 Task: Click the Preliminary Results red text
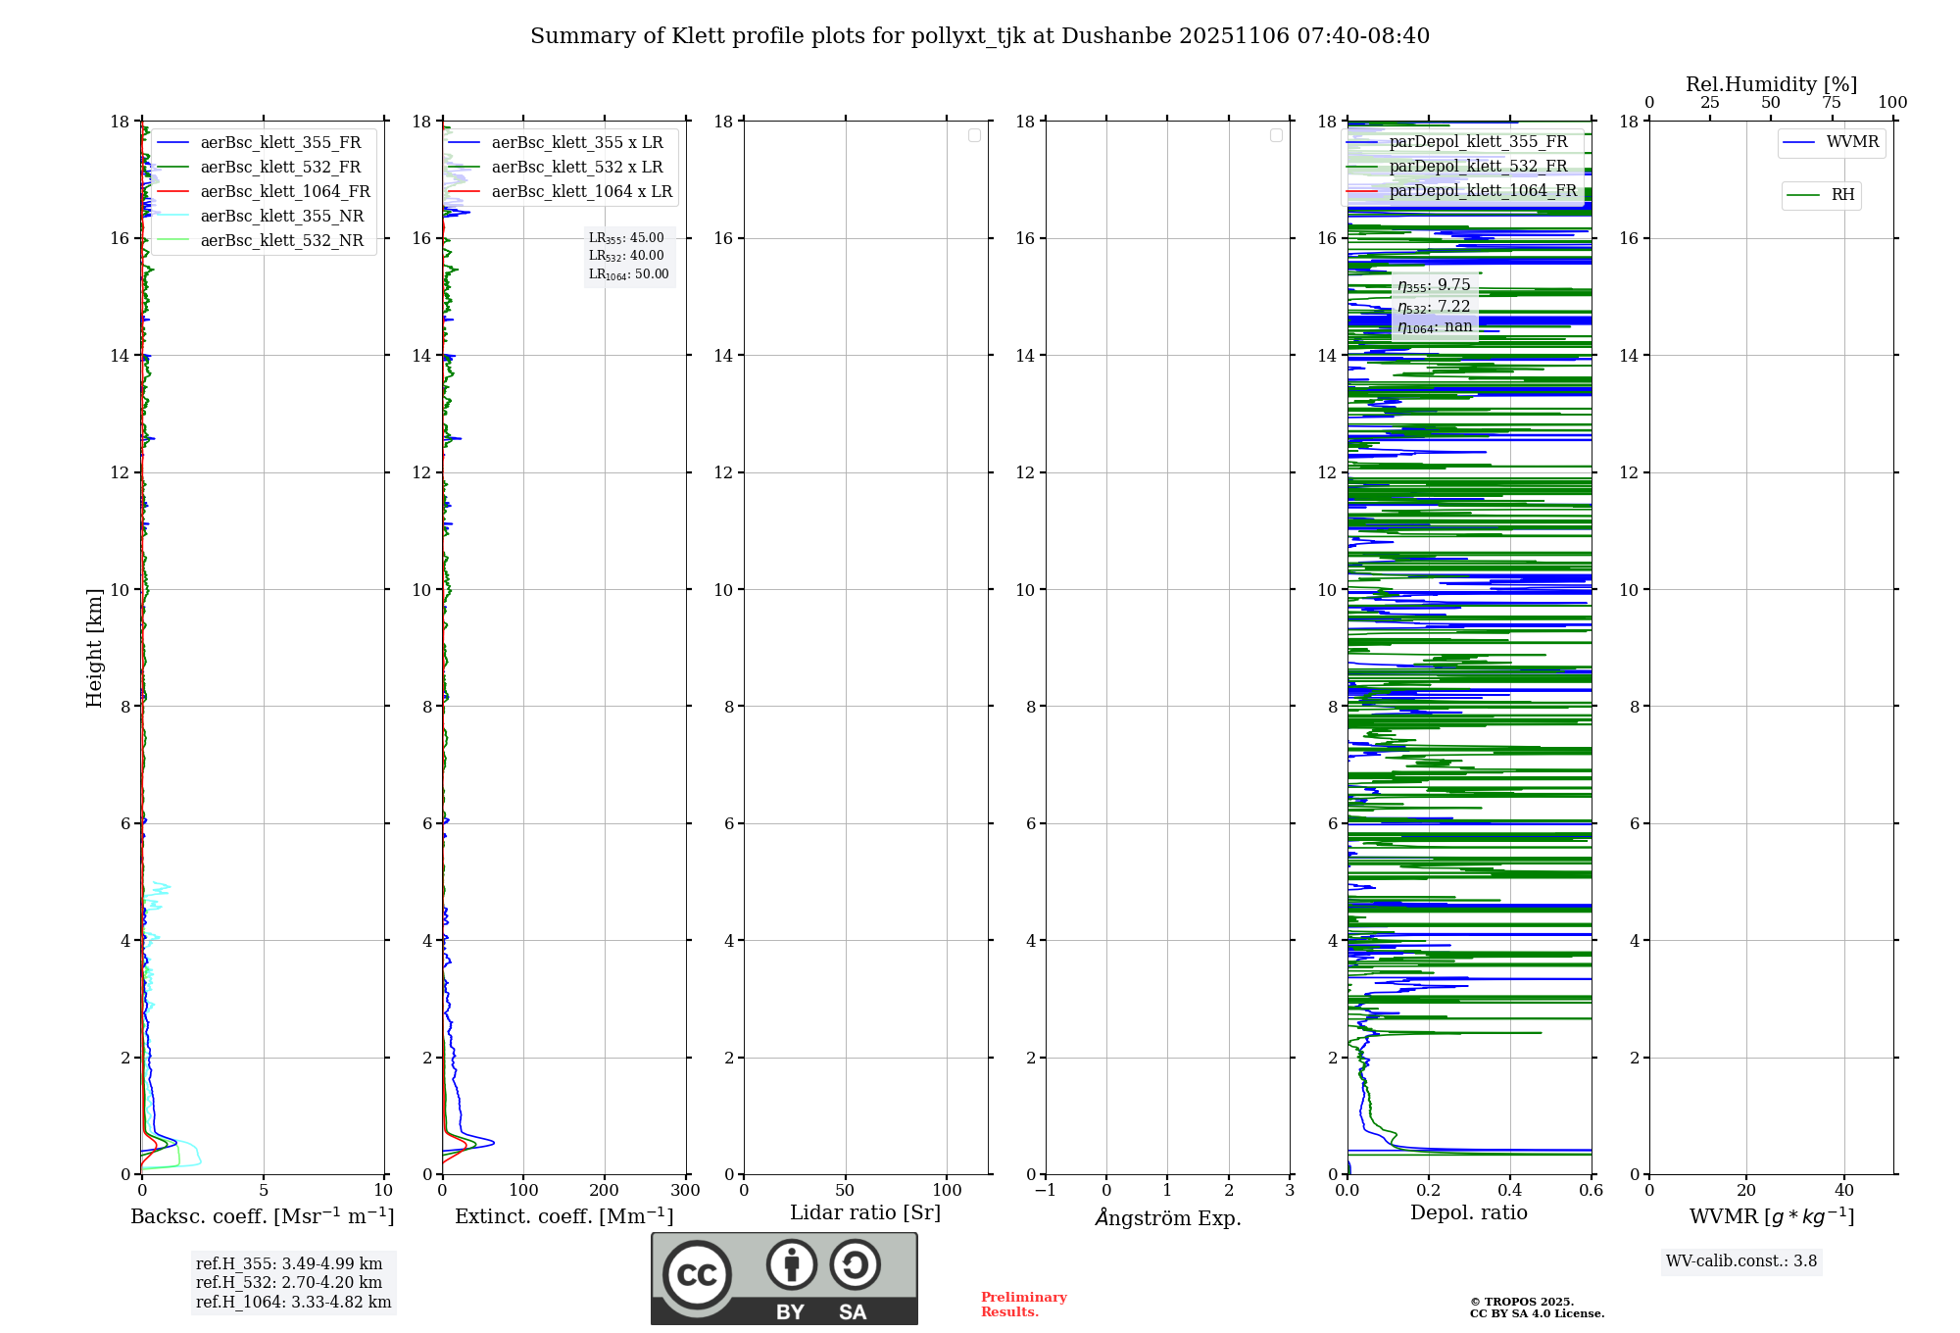point(1023,1305)
